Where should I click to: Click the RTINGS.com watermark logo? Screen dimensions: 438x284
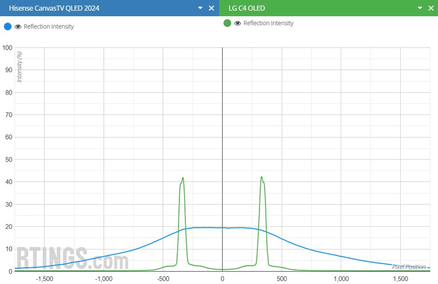72,259
